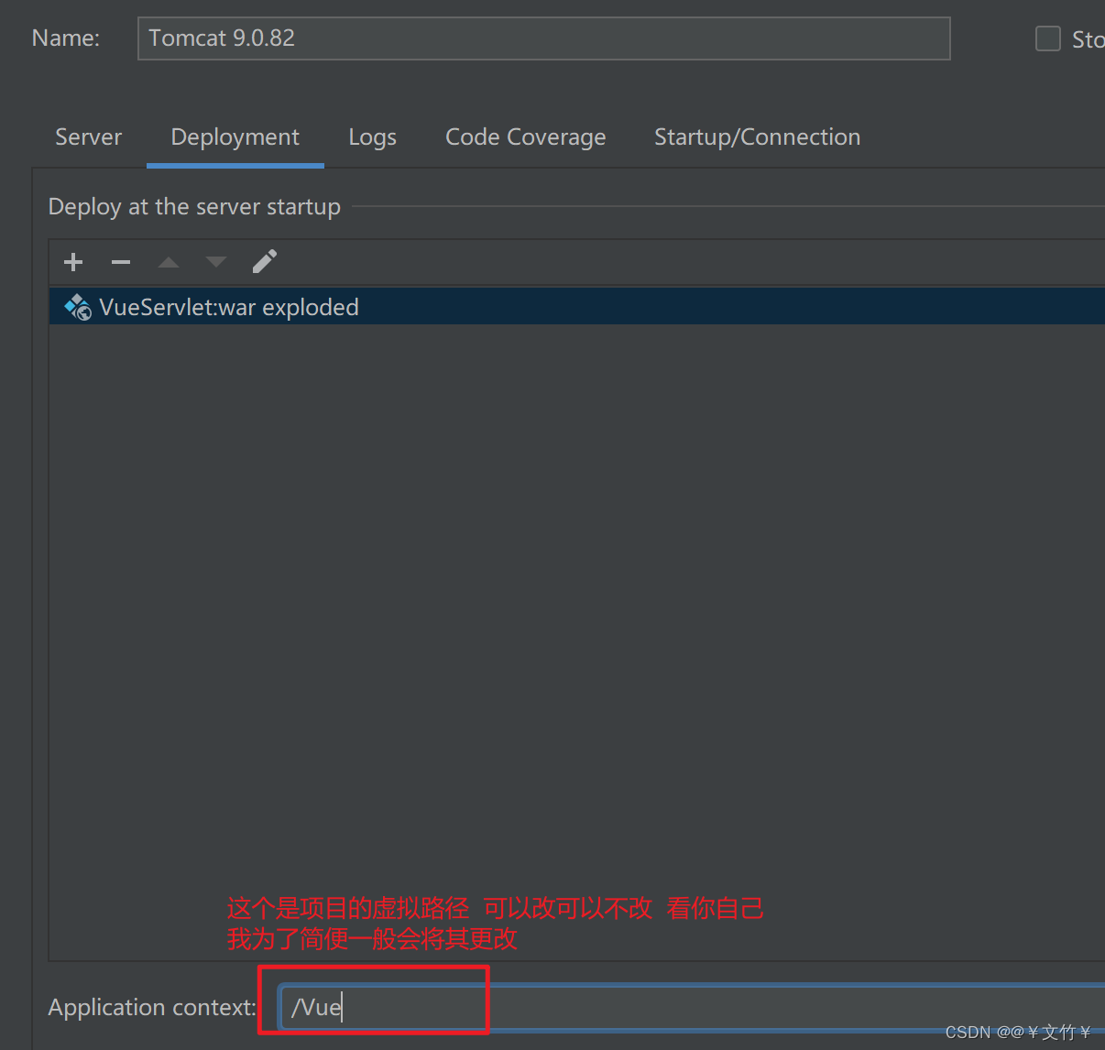1105x1050 pixels.
Task: Remove the selected artifact with the minus icon
Action: tap(120, 262)
